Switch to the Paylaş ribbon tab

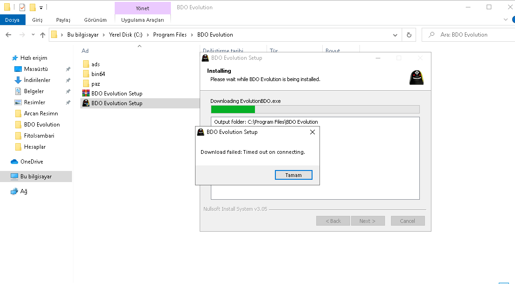[63, 20]
